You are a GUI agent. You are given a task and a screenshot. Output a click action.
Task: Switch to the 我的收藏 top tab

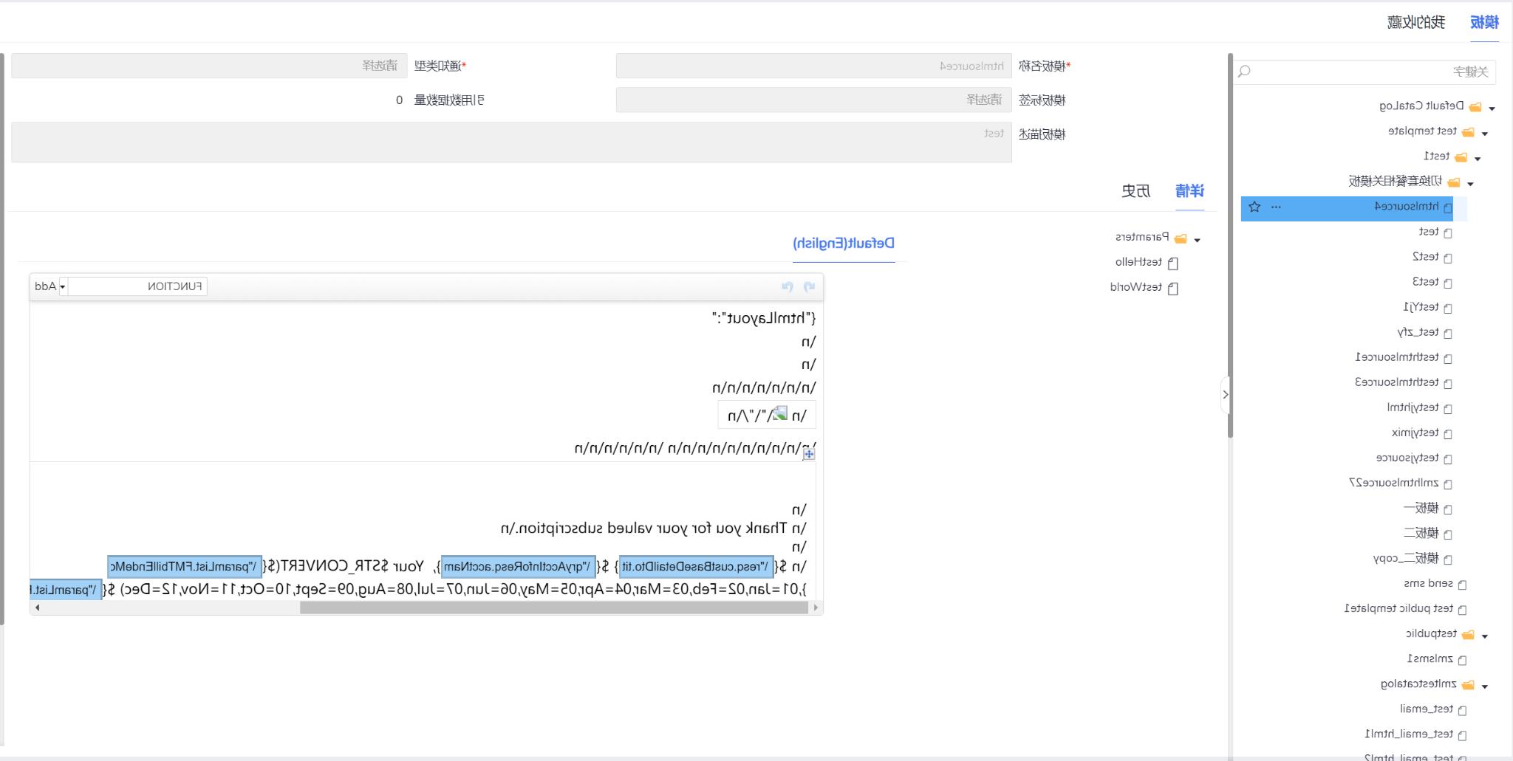(x=1416, y=22)
